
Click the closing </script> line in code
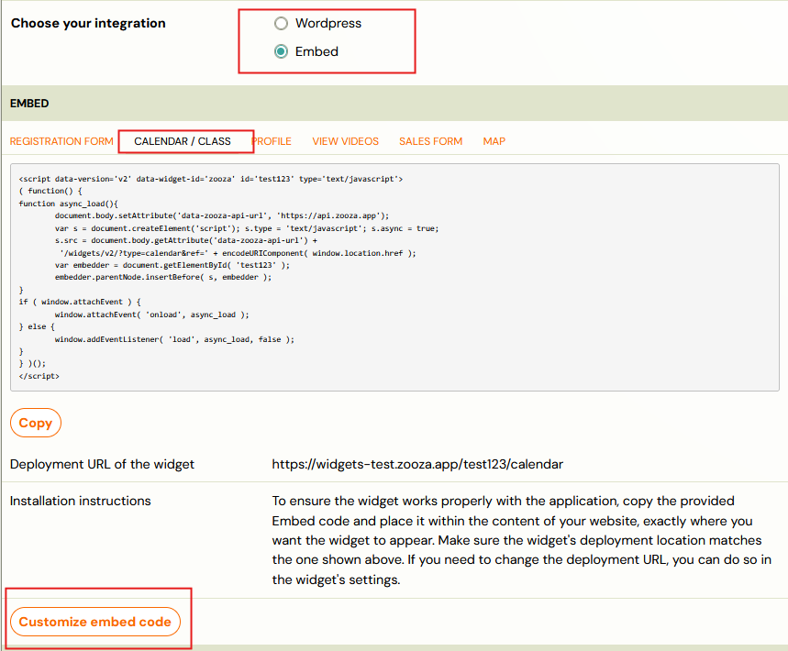tap(39, 376)
